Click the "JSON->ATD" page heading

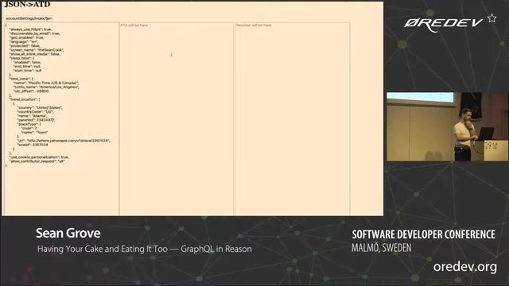(27, 5)
